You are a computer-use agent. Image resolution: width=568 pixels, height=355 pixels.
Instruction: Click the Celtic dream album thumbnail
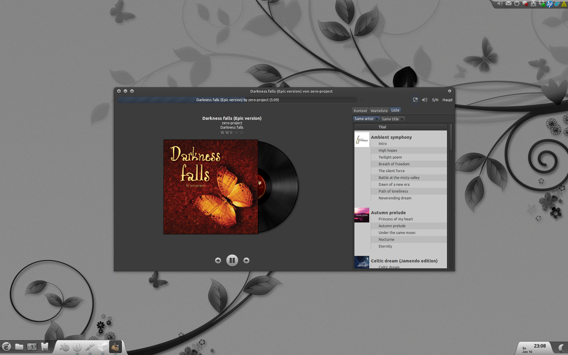click(362, 262)
